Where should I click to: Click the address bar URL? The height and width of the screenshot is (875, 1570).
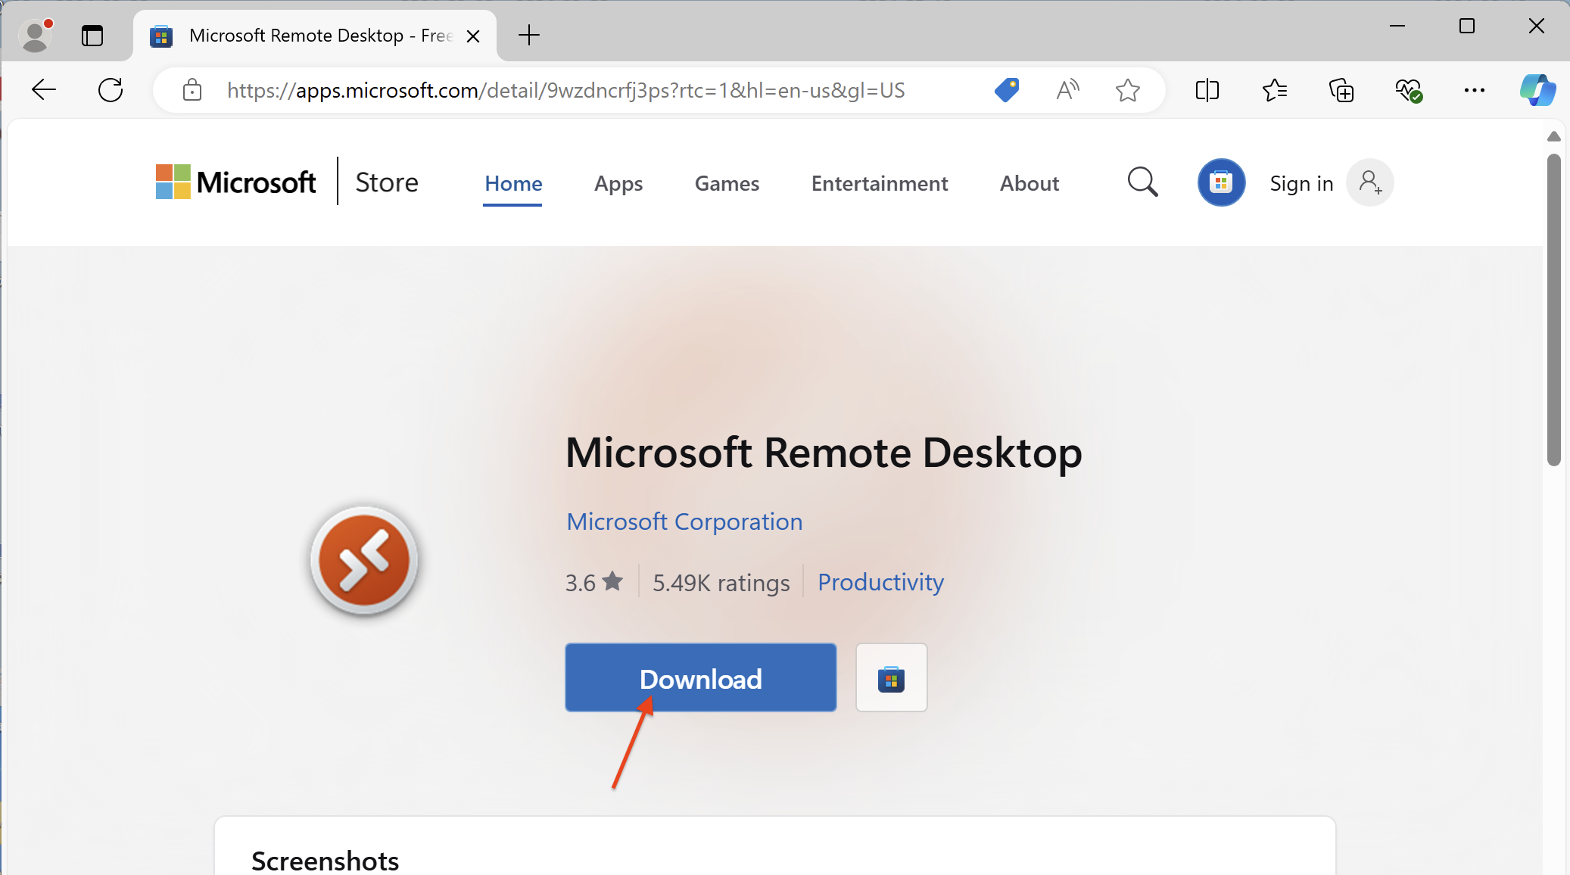click(x=565, y=91)
